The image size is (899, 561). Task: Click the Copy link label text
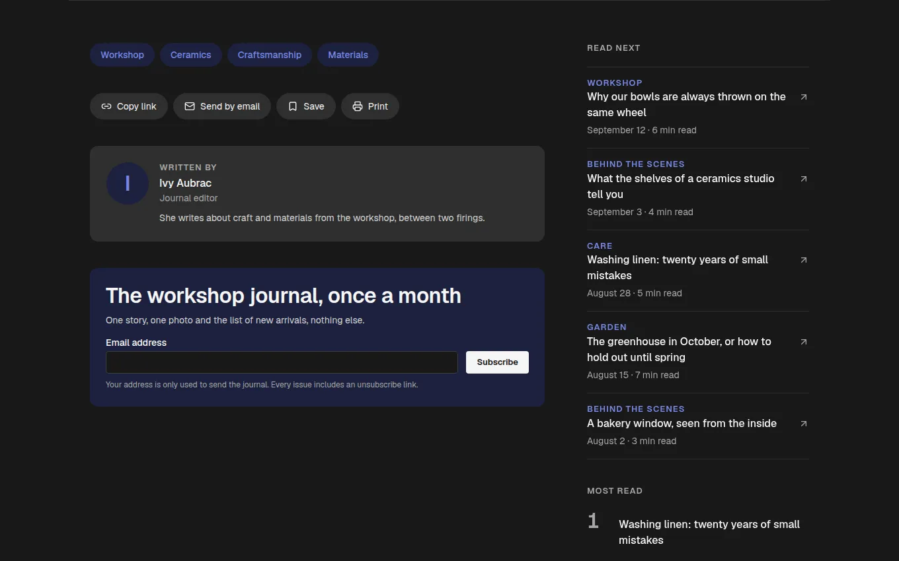coord(137,106)
